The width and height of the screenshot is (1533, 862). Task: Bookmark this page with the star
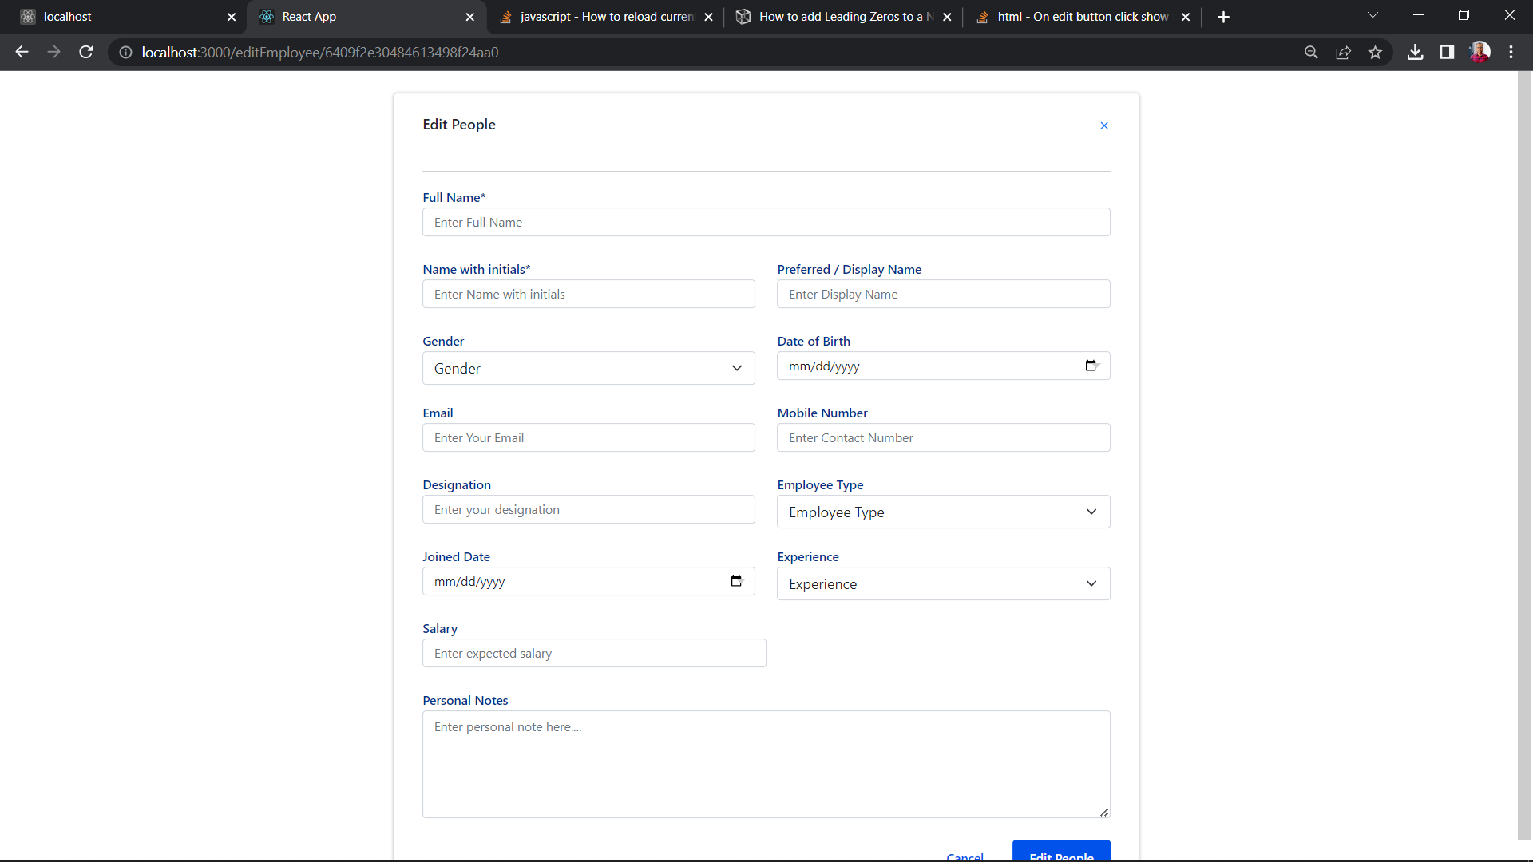coord(1375,53)
